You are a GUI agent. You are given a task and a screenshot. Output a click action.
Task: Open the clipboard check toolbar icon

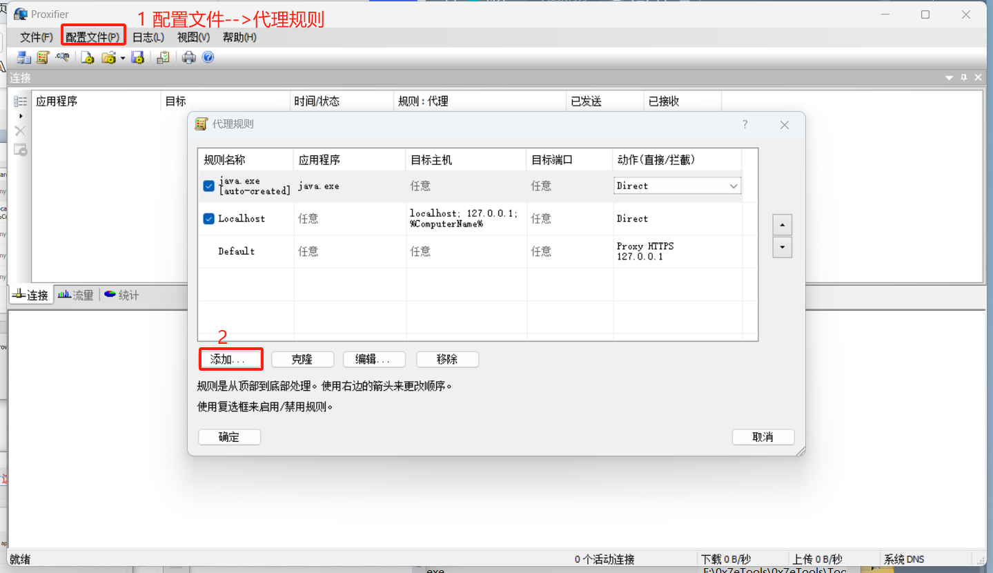[163, 57]
